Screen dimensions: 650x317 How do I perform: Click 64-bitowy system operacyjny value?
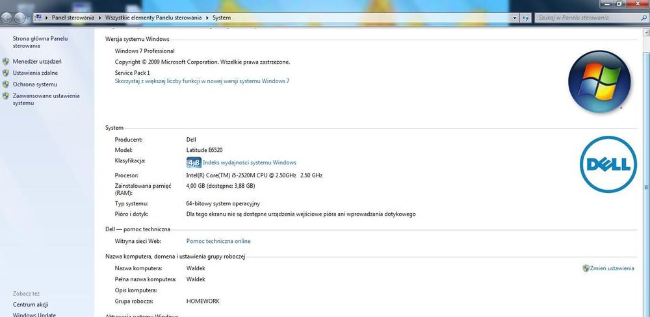[x=223, y=204]
